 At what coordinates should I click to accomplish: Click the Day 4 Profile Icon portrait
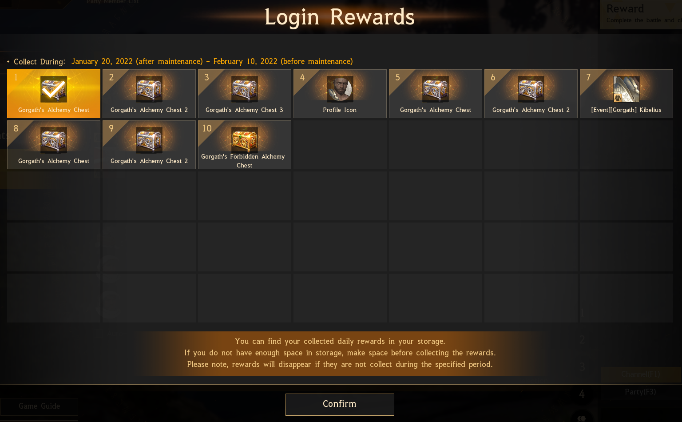click(x=340, y=89)
